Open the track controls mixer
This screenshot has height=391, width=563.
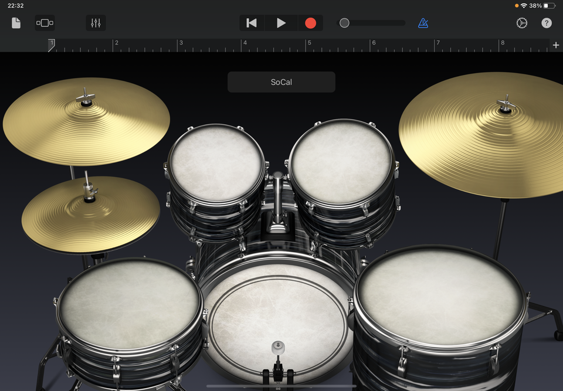coord(96,23)
